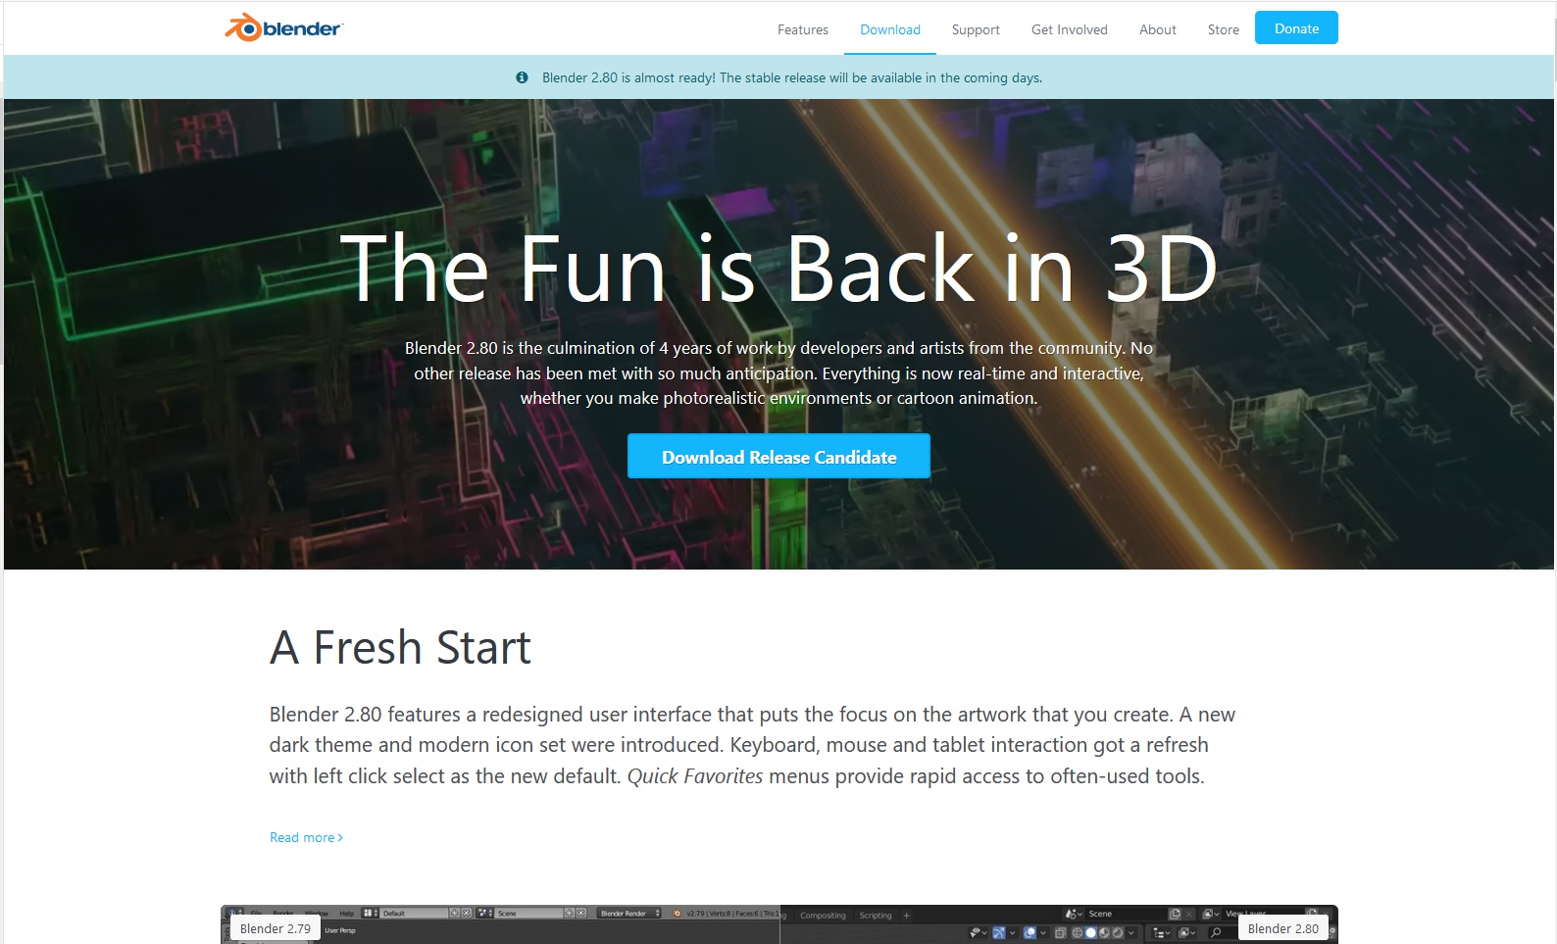The image size is (1557, 944).
Task: Click the "Blender 2.80 is almost ready!" banner text
Action: 792,77
